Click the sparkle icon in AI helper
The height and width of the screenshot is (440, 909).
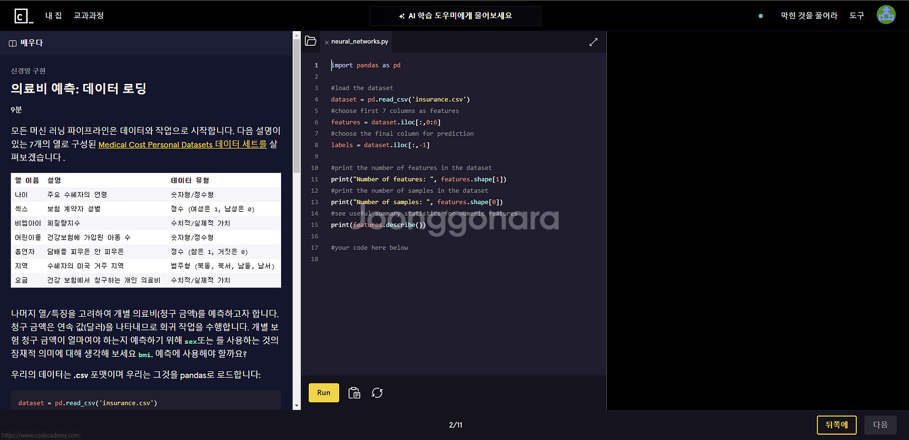[402, 16]
